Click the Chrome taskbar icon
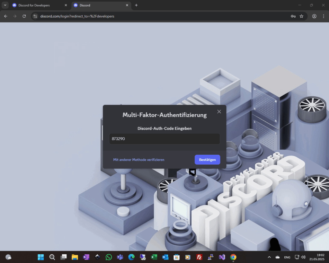 (x=233, y=257)
